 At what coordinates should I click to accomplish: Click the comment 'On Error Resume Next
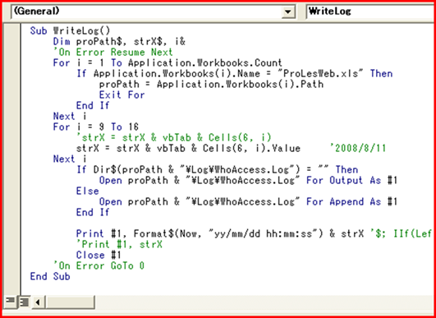point(113,53)
